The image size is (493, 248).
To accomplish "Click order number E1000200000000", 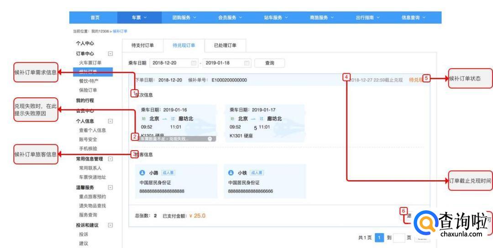I will point(229,80).
